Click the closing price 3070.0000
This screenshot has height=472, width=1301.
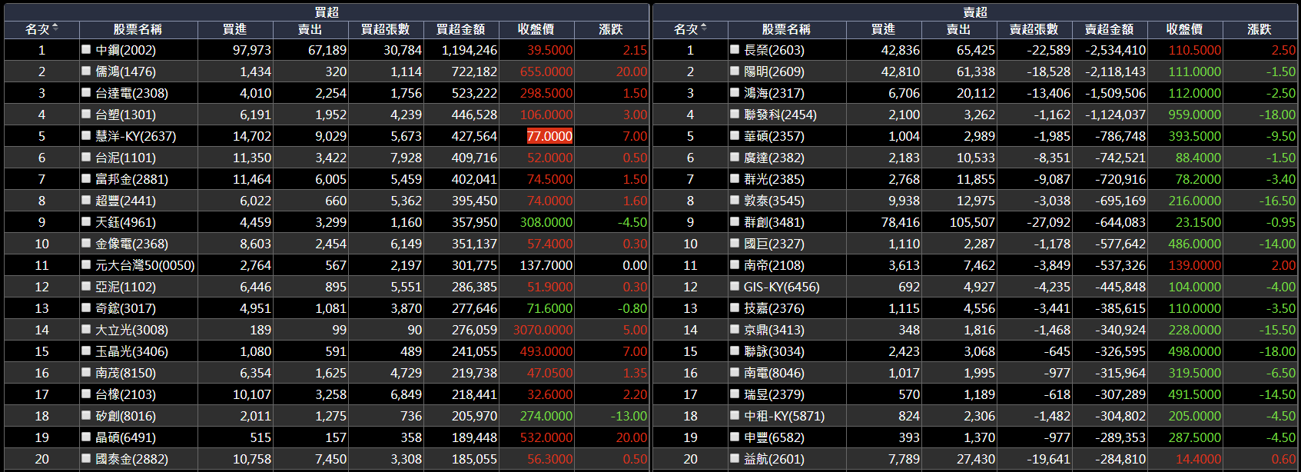[543, 330]
